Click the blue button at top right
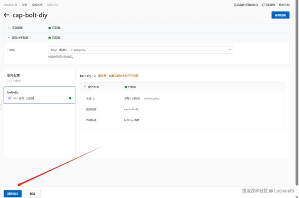The width and height of the screenshot is (299, 198). click(x=280, y=15)
